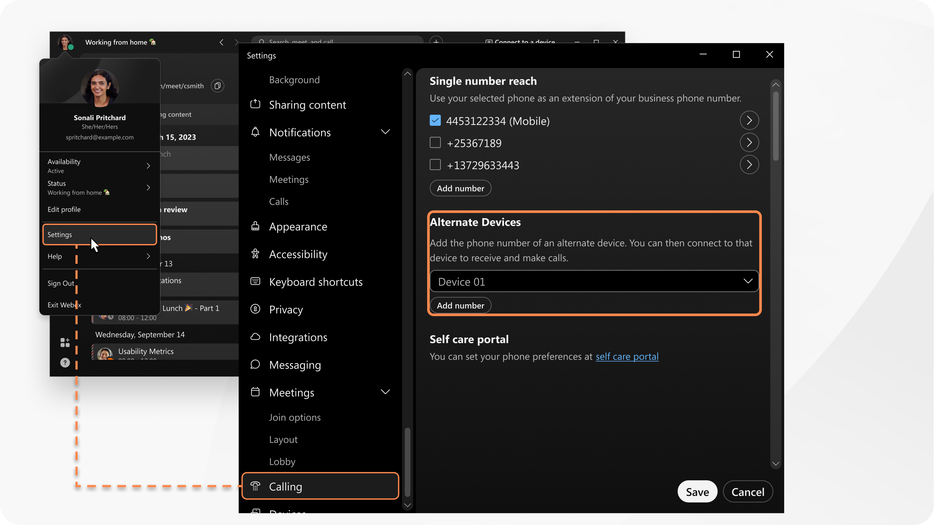
Task: Open the Messaging settings panel
Action: [294, 365]
